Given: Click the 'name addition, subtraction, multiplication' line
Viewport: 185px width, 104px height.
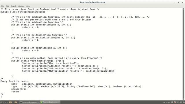Looking at the screenshot, I should 42,84.
